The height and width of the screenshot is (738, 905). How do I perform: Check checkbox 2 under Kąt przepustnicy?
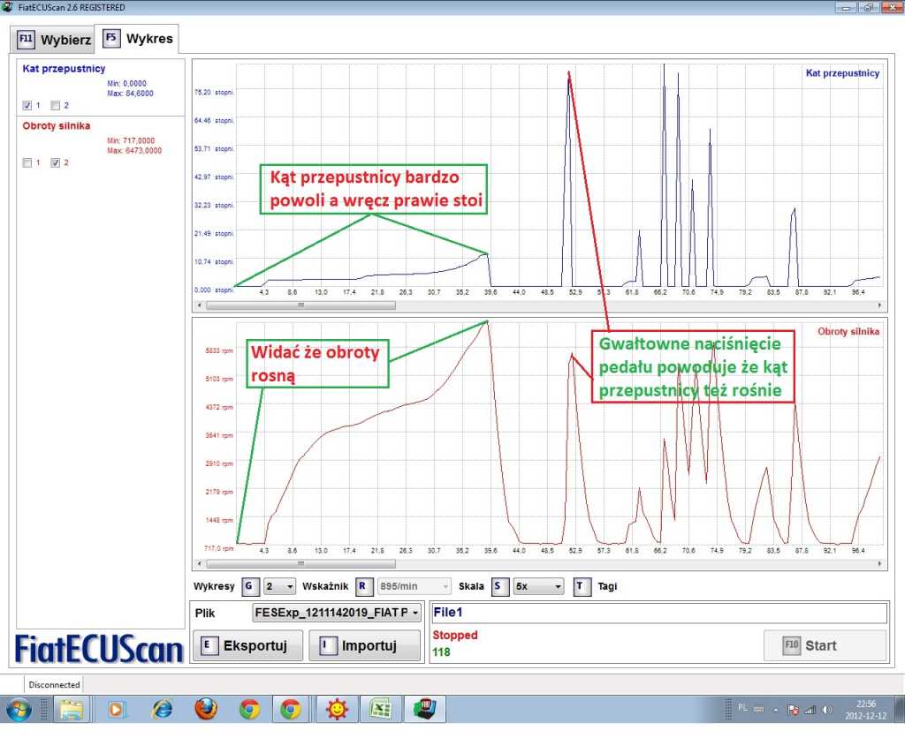pyautogui.click(x=55, y=106)
